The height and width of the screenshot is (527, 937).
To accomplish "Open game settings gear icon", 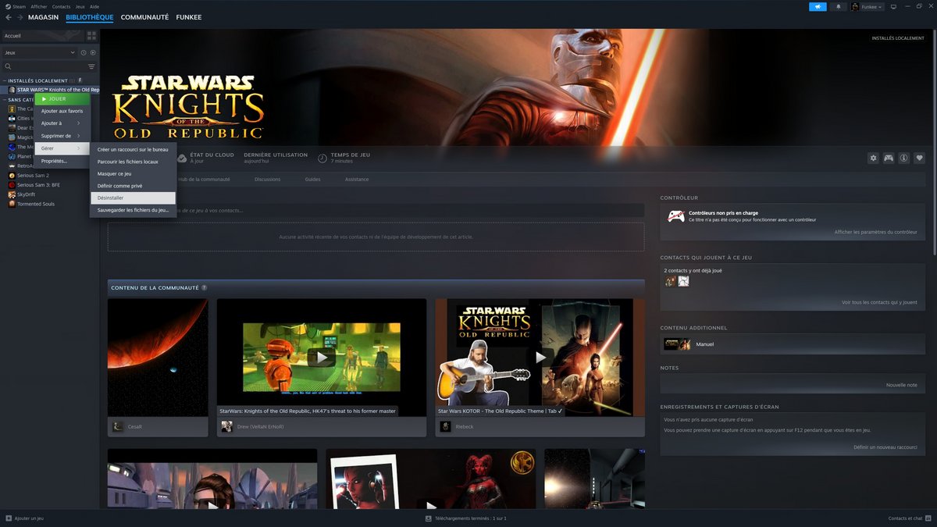I will coord(873,158).
